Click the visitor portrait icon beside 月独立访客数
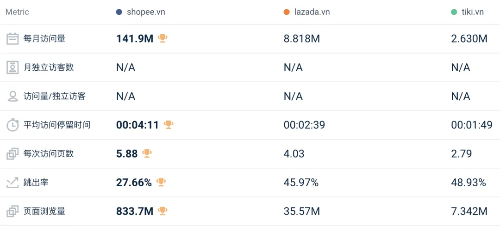The height and width of the screenshot is (226, 500). pos(12,67)
